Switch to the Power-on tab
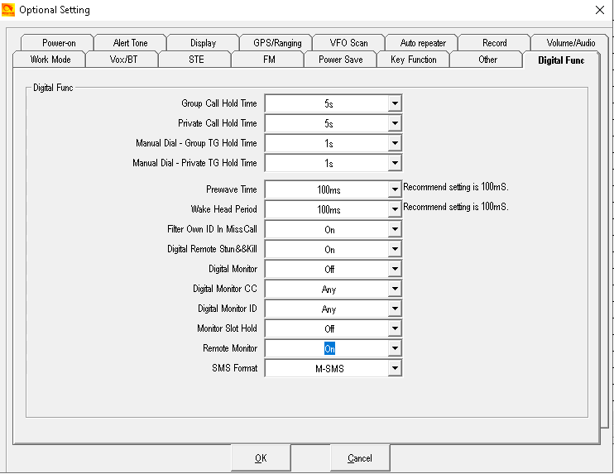The image size is (614, 474). [59, 43]
